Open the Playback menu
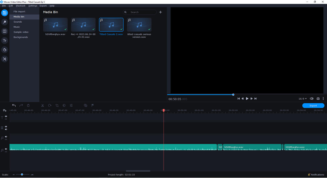The width and height of the screenshot is (327, 178). pos(21,6)
